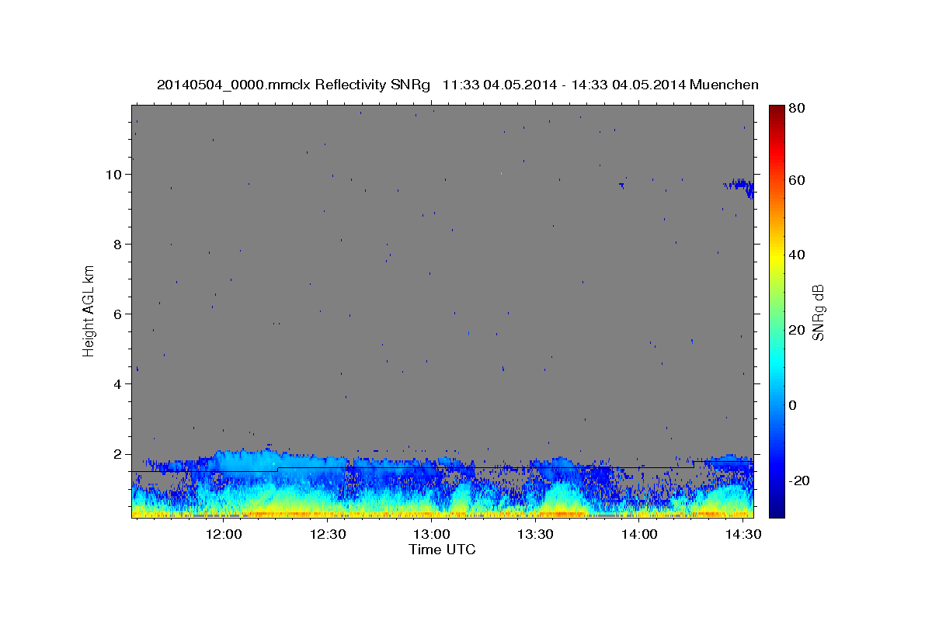Click the colorbar value '-20'
Screen dimensions: 932x621
click(801, 480)
